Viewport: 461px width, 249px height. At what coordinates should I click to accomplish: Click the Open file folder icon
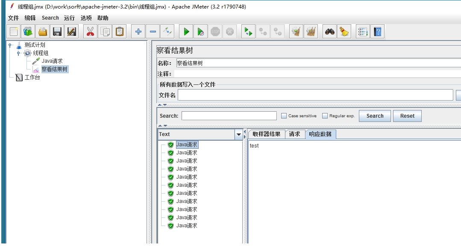43,32
